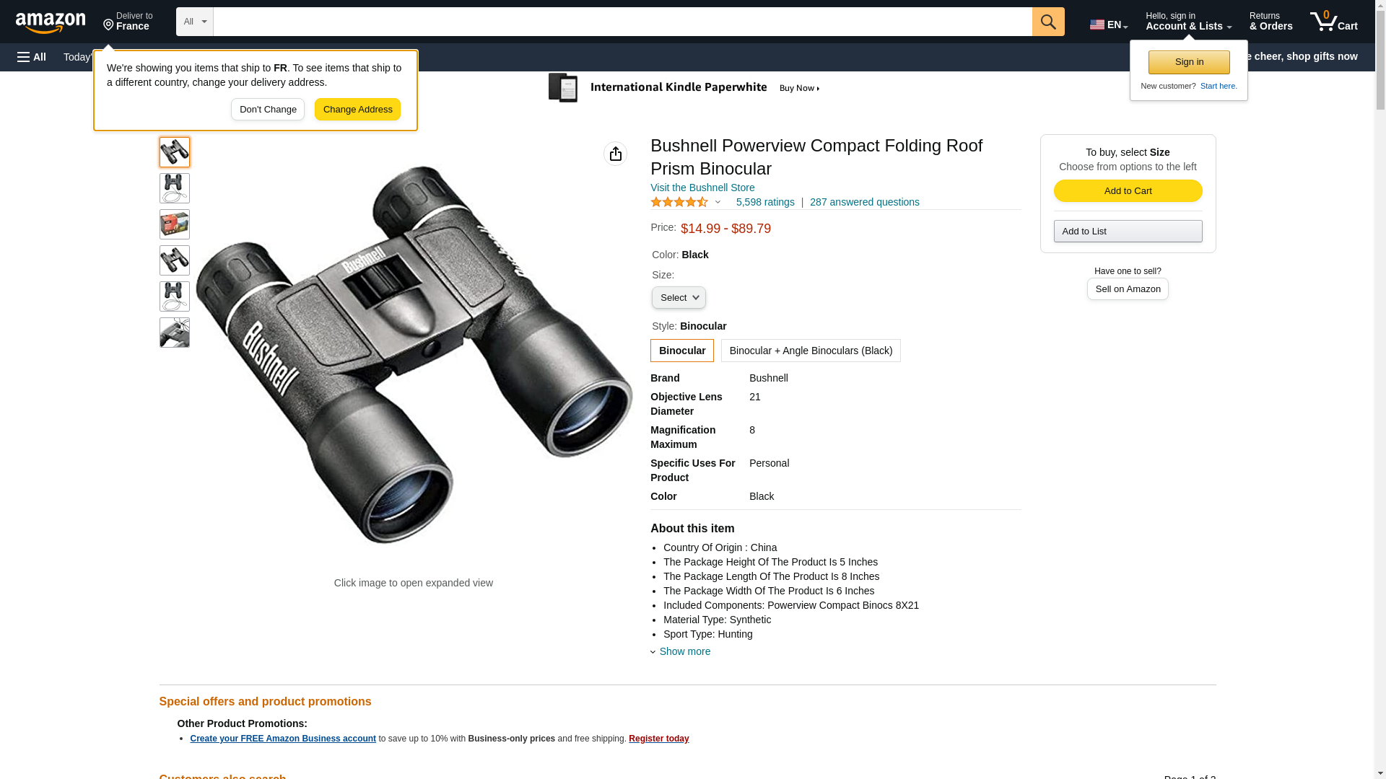Click the Add to Cart button
This screenshot has width=1386, height=779.
click(x=1127, y=191)
